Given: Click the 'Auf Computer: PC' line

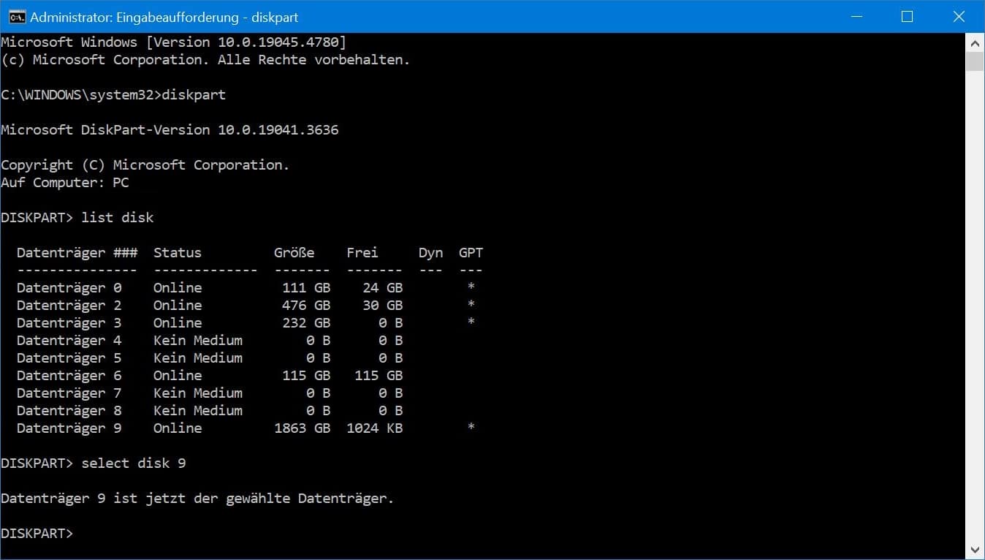Looking at the screenshot, I should point(65,183).
